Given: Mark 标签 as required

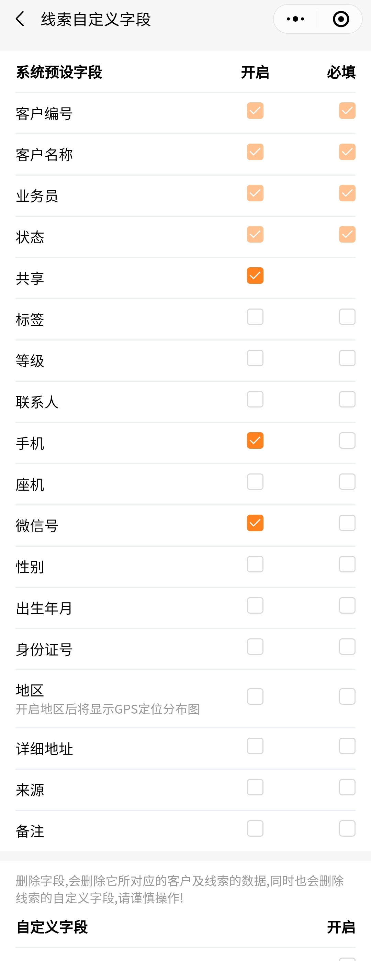Looking at the screenshot, I should [x=347, y=317].
